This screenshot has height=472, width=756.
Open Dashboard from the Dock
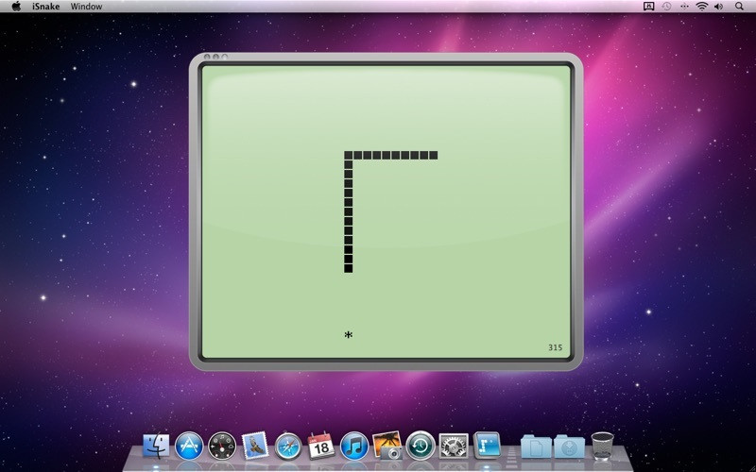[x=222, y=446]
